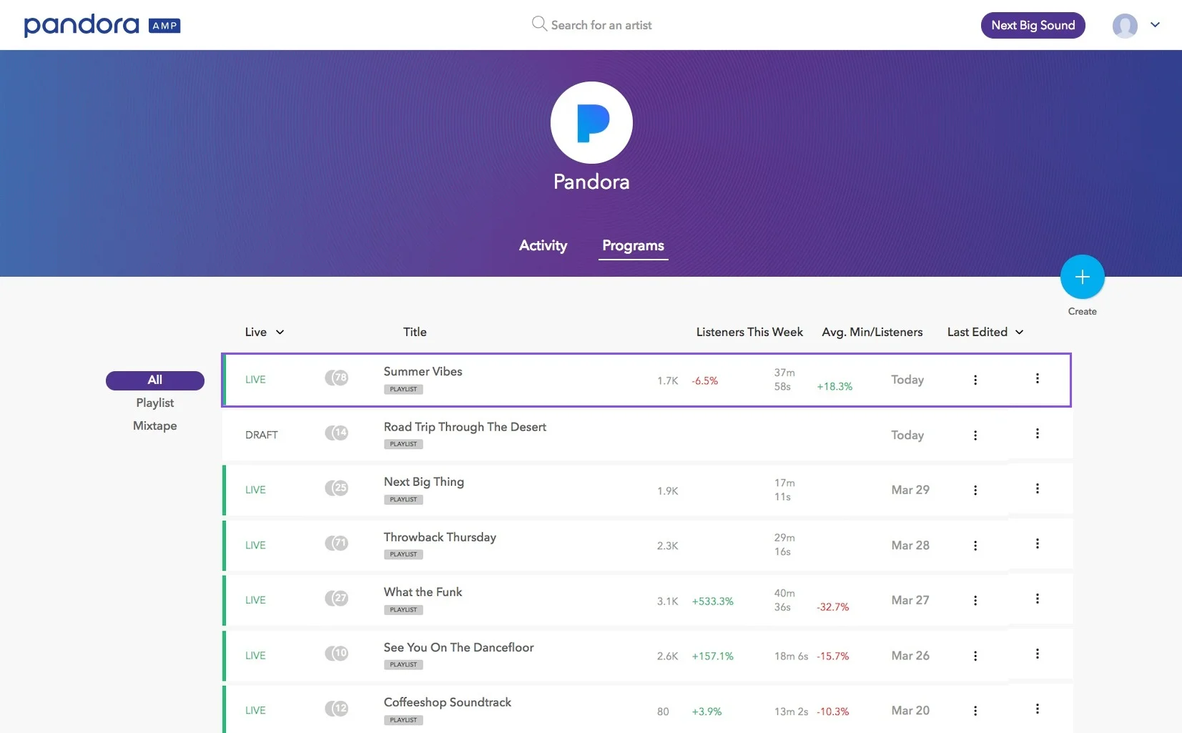Open What the Funk inner options menu
The height and width of the screenshot is (733, 1182).
[975, 601]
